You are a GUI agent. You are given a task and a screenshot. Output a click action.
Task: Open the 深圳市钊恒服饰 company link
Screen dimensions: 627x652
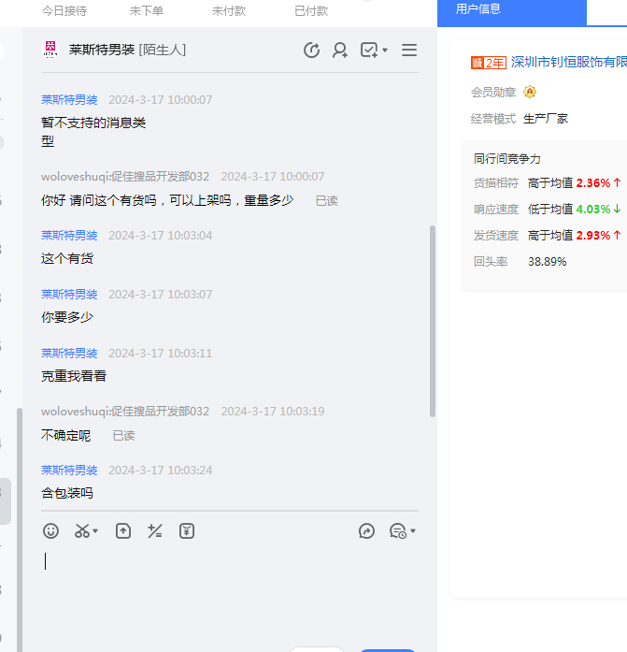(x=568, y=63)
